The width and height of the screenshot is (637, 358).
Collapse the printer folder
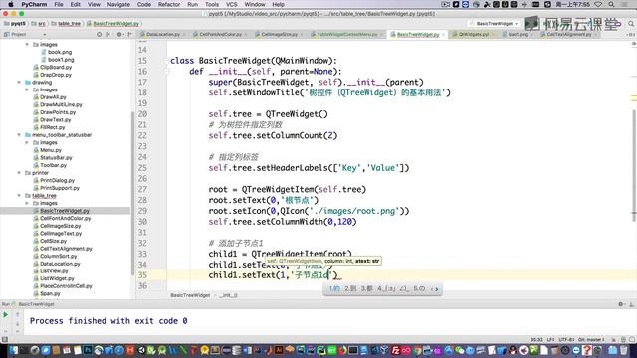19,172
